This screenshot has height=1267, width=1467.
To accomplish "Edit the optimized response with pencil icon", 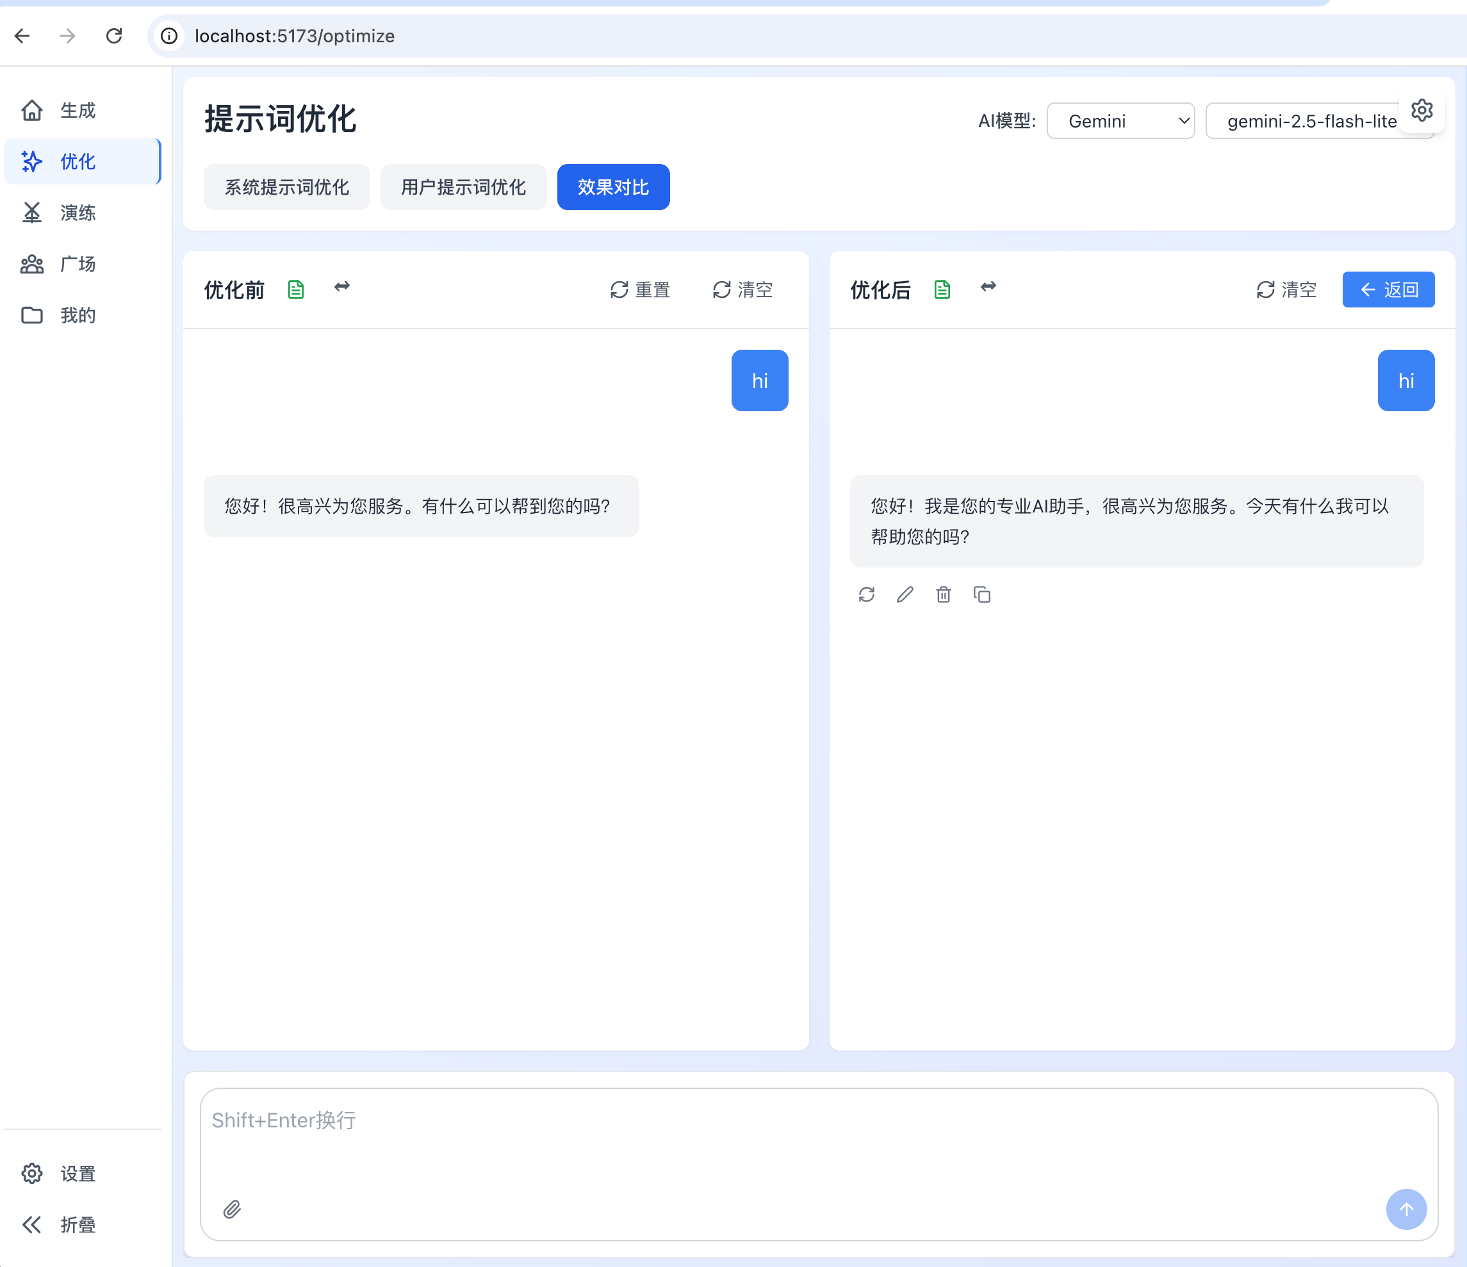I will (905, 594).
